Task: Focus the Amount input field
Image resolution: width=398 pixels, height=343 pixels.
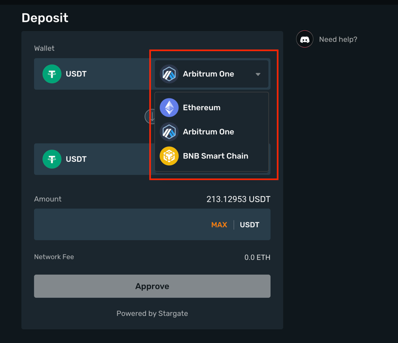Action: [119, 225]
